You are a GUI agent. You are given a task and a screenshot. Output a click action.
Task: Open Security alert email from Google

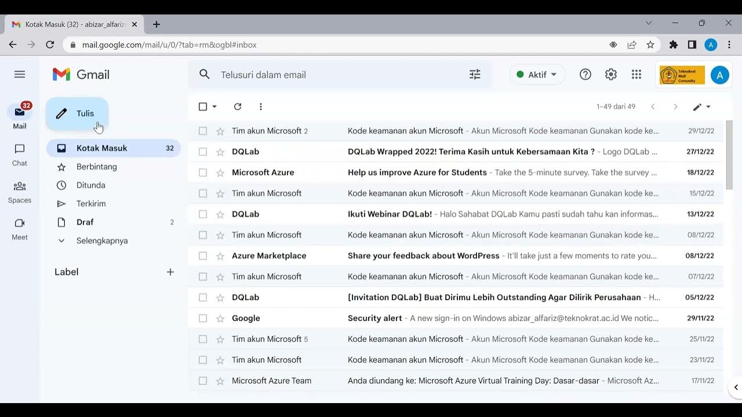coord(456,318)
